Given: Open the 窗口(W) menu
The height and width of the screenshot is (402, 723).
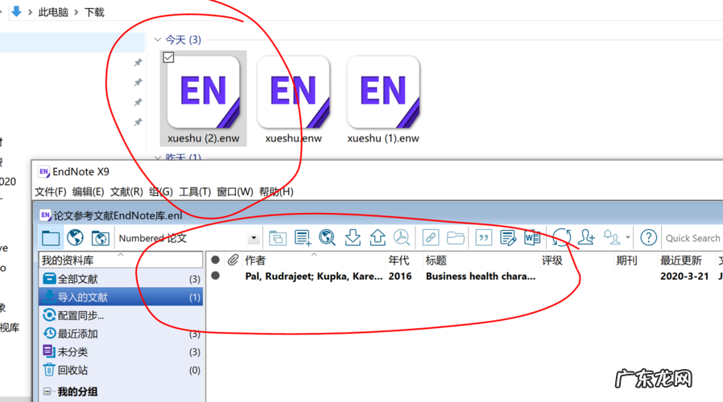Looking at the screenshot, I should click(x=235, y=191).
